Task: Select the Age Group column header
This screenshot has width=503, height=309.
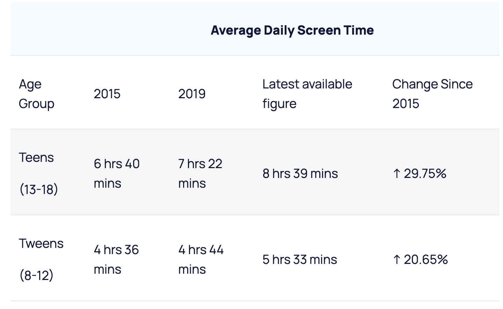Action: tap(36, 94)
